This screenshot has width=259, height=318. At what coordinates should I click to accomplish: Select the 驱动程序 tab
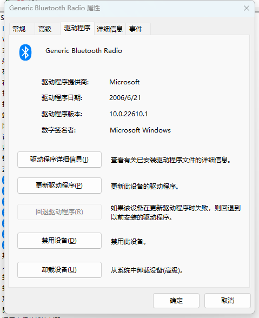coord(77,28)
